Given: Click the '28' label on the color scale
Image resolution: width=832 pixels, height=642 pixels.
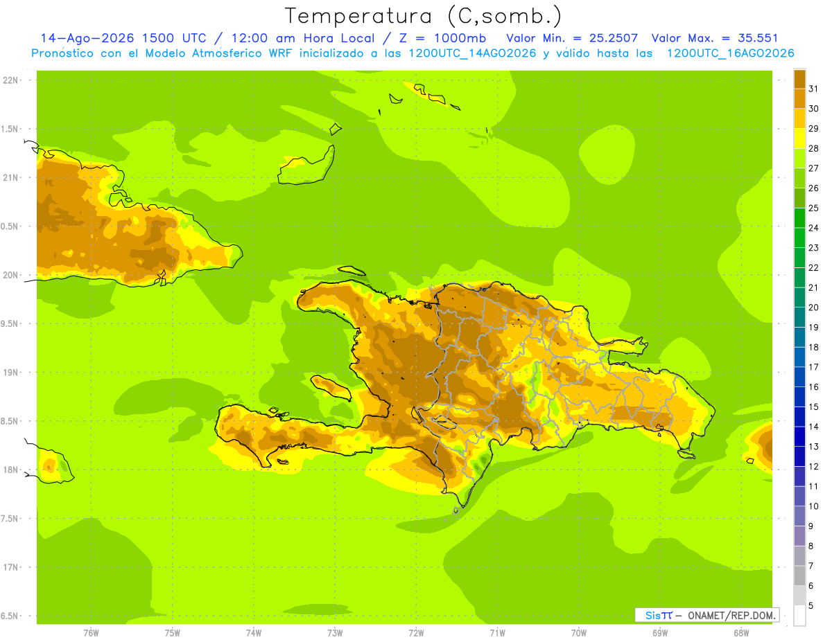Looking at the screenshot, I should [813, 148].
